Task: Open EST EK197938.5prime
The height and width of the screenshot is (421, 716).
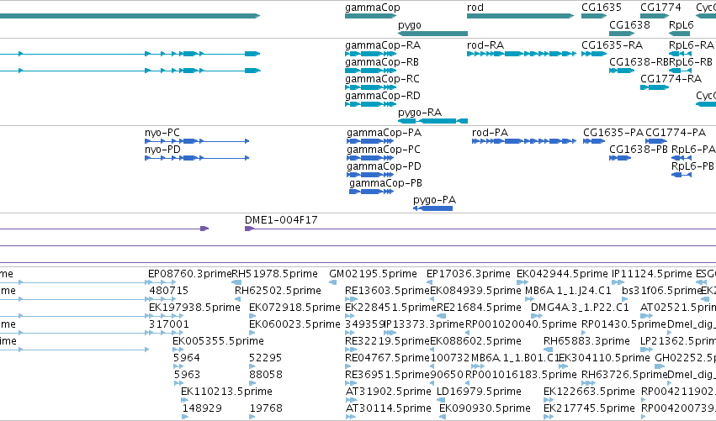Action: [194, 308]
